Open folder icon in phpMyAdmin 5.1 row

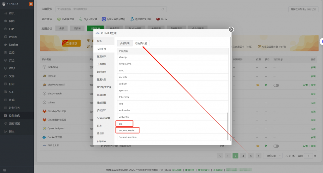[258, 85]
